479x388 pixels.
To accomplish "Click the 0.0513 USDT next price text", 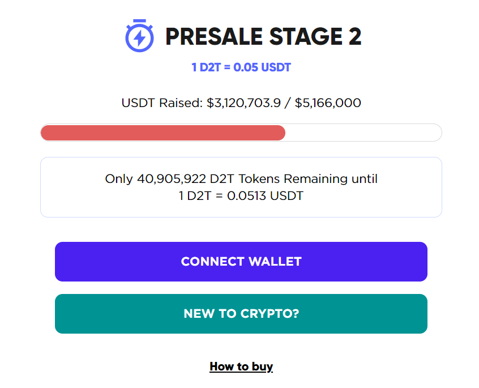I will coord(265,196).
